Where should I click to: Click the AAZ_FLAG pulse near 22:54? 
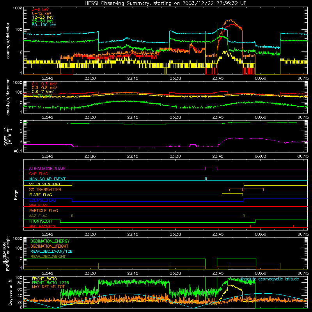[x=72, y=216]
